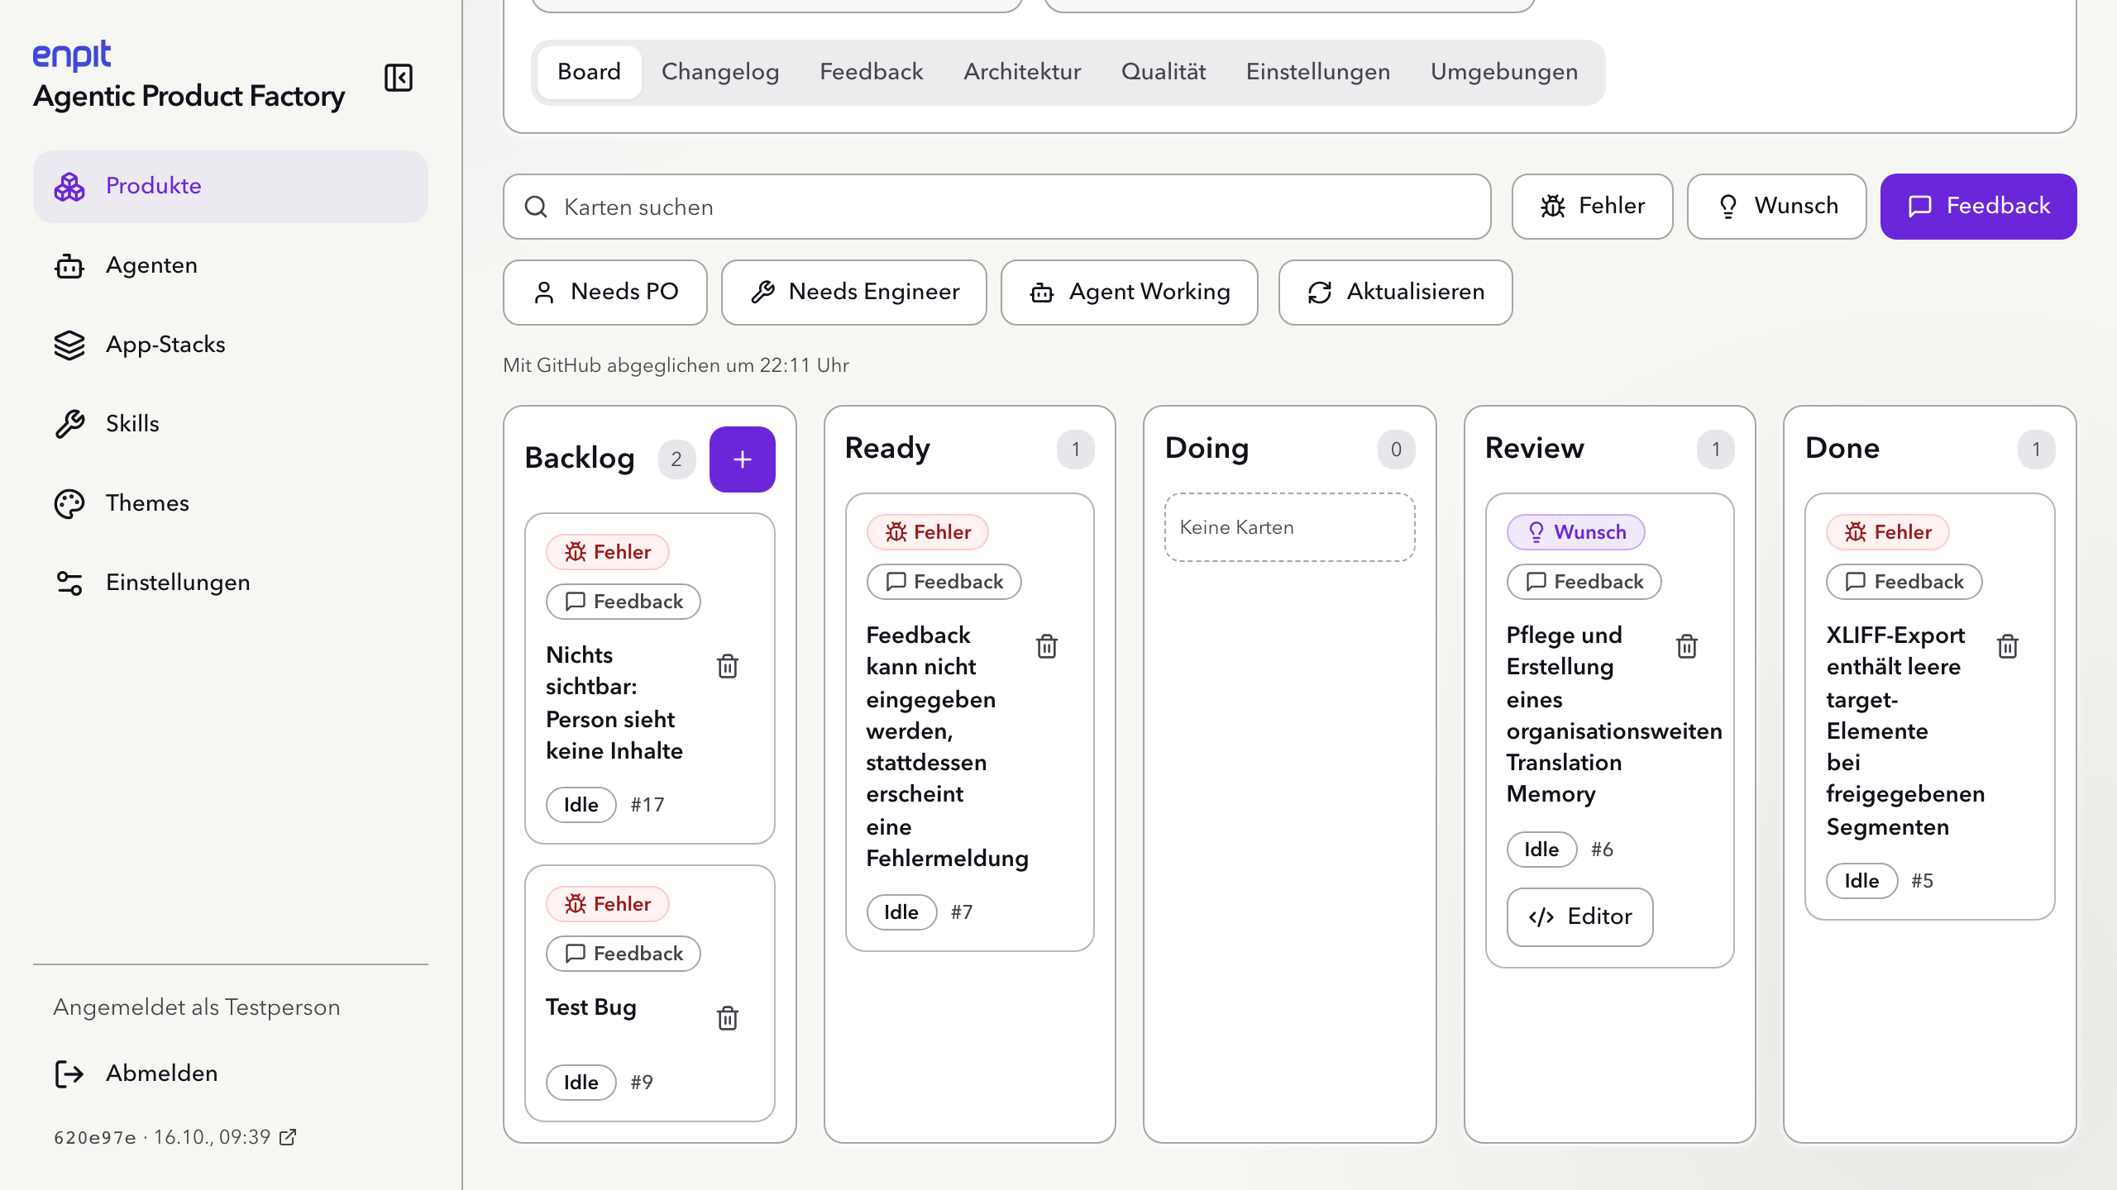Click the Wunsch button
The image size is (2117, 1190).
point(1777,207)
